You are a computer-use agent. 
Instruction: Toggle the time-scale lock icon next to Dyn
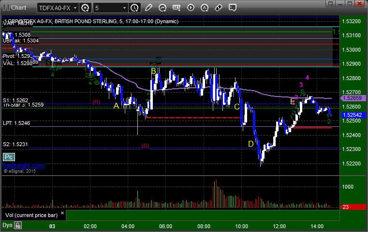[18, 225]
